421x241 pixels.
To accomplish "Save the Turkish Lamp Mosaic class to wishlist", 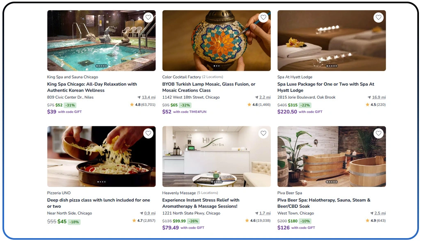I will click(263, 18).
